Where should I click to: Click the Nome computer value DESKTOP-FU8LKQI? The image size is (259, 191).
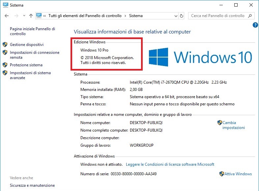pos(146,123)
